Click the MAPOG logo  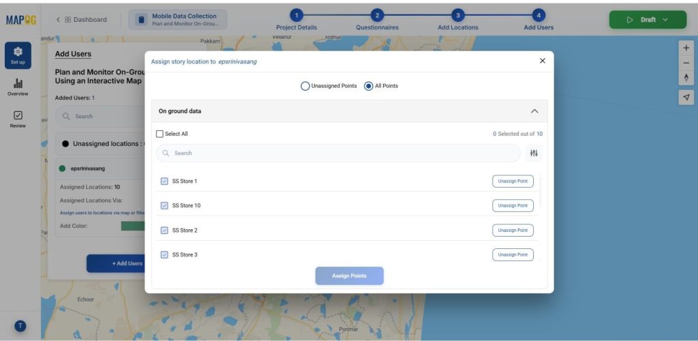tap(21, 20)
